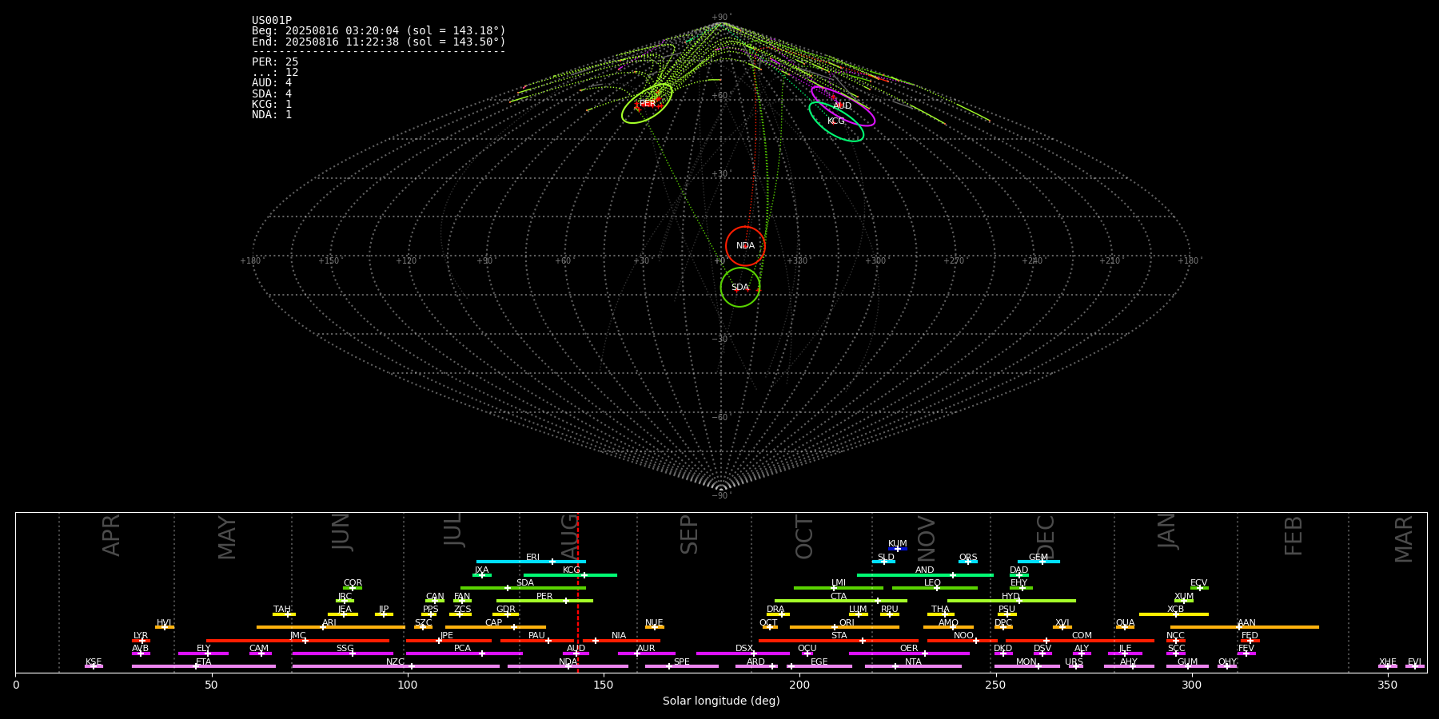
Task: Click the NZC pink shower bar
Action: pyautogui.click(x=396, y=666)
